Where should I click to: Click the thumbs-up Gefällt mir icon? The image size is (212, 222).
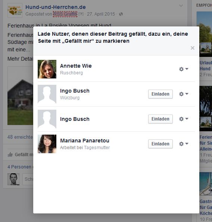pos(10,155)
